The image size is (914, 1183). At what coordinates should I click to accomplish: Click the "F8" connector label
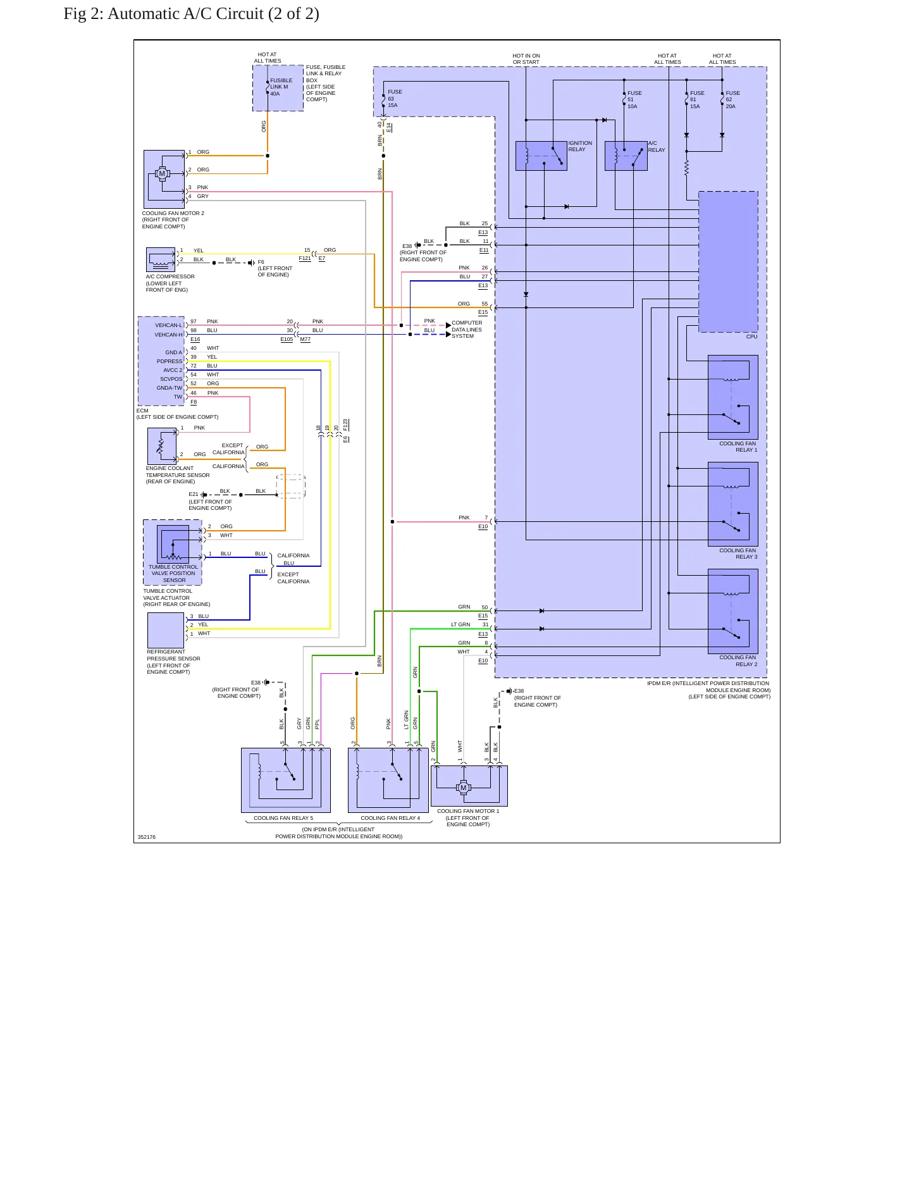[194, 402]
